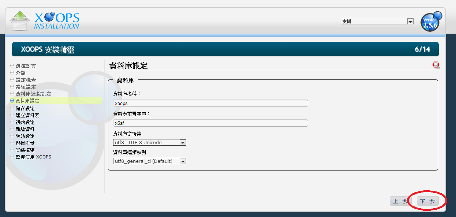
Task: Open the 支援 dropdown menu
Action: point(377,22)
